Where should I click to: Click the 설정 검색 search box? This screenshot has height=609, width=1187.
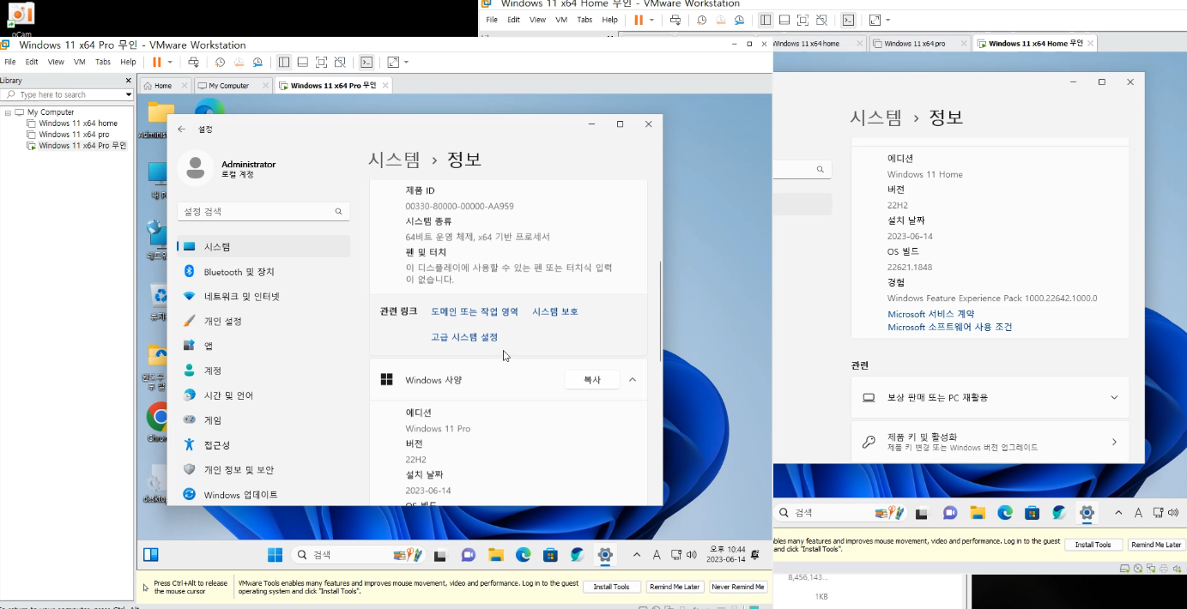[x=263, y=211]
